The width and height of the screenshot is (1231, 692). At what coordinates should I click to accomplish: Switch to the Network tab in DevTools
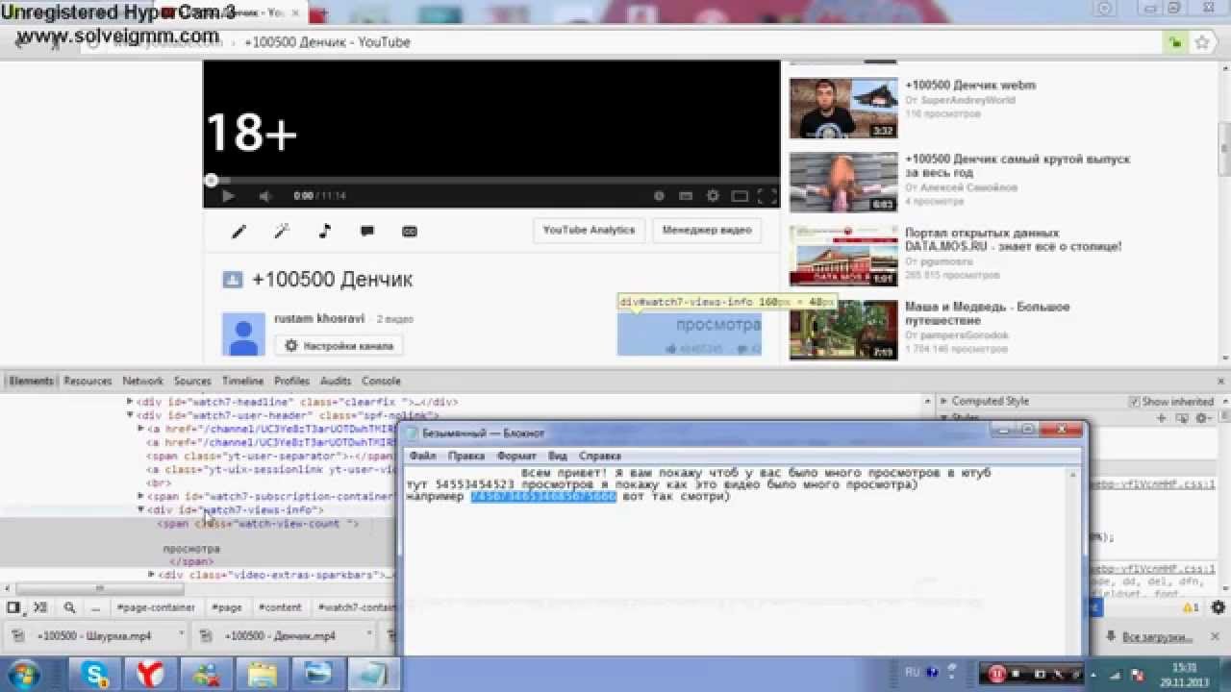click(142, 381)
